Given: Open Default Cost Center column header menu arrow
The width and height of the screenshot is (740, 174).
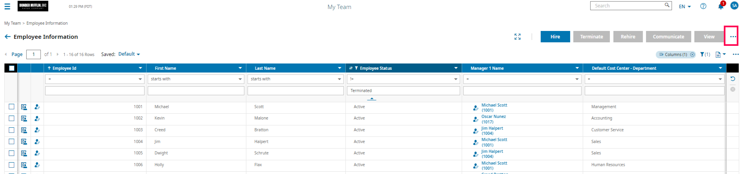Looking at the screenshot, I should pyautogui.click(x=720, y=68).
